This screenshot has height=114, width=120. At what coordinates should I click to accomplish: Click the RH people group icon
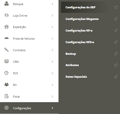click(7, 84)
